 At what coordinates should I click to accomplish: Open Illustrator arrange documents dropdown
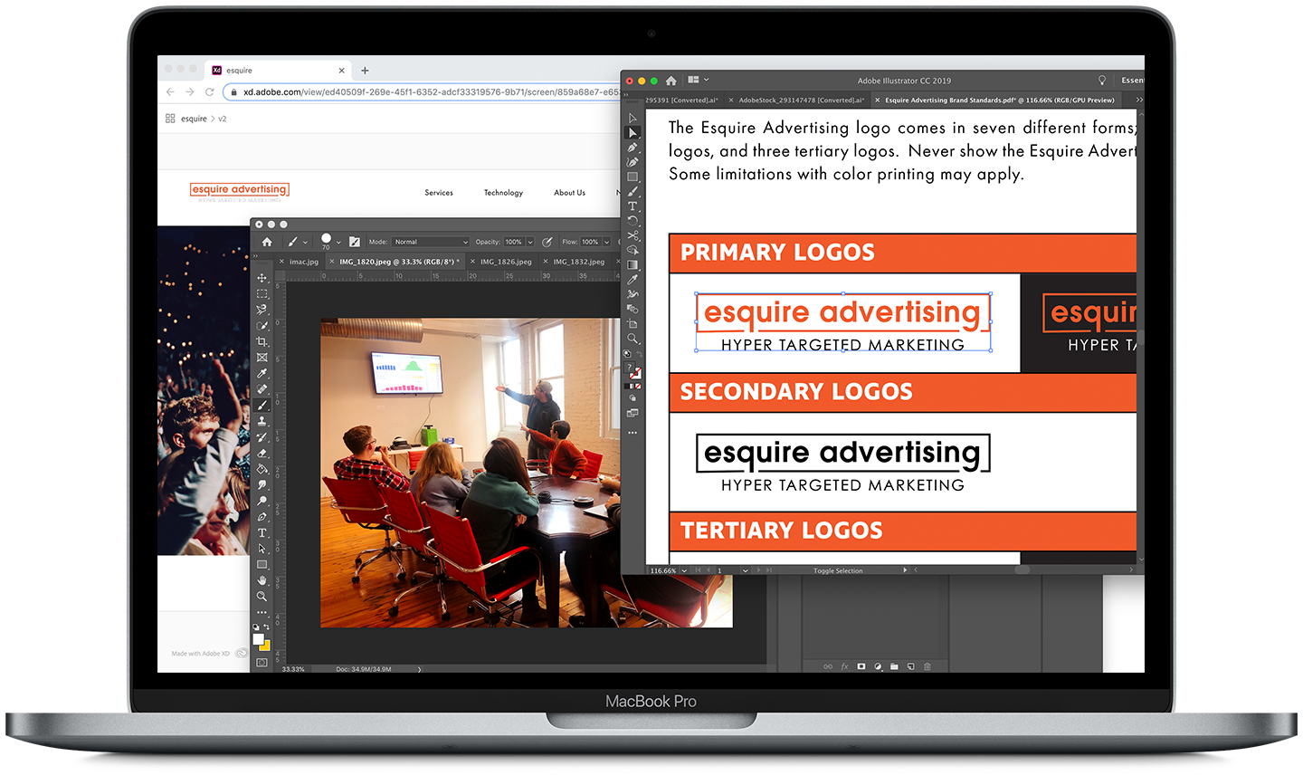point(698,81)
